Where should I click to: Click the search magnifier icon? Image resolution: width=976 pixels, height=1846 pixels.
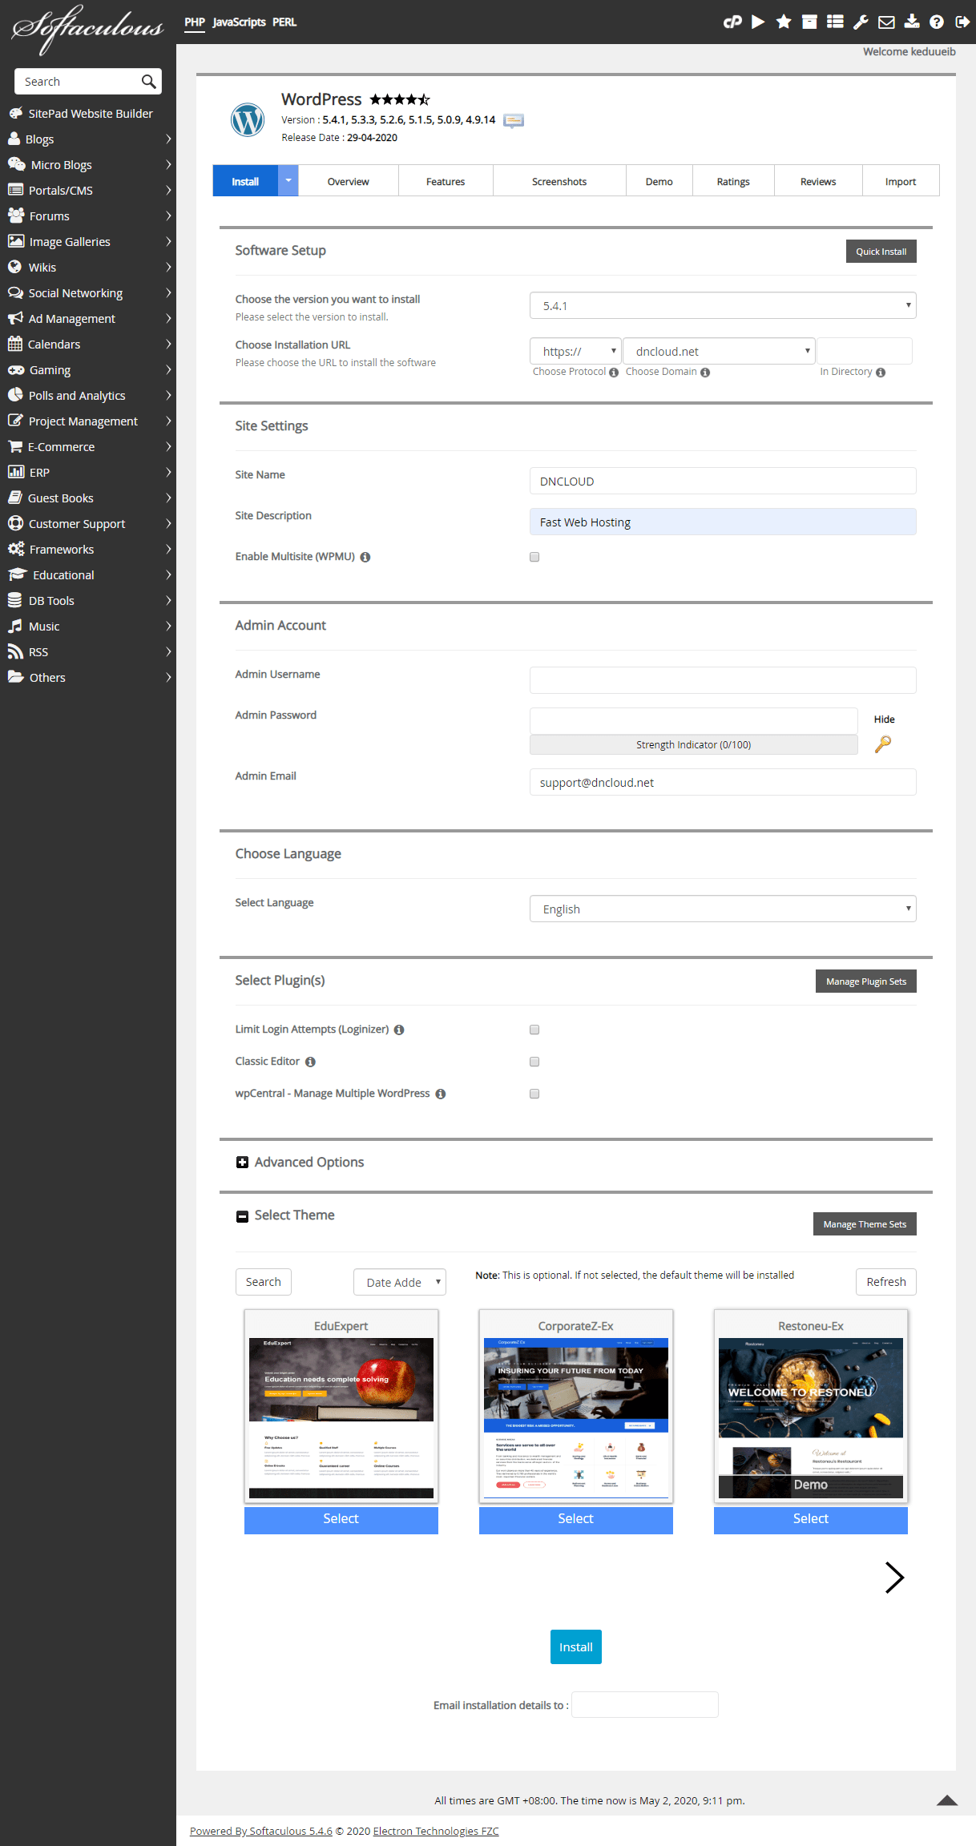point(148,82)
